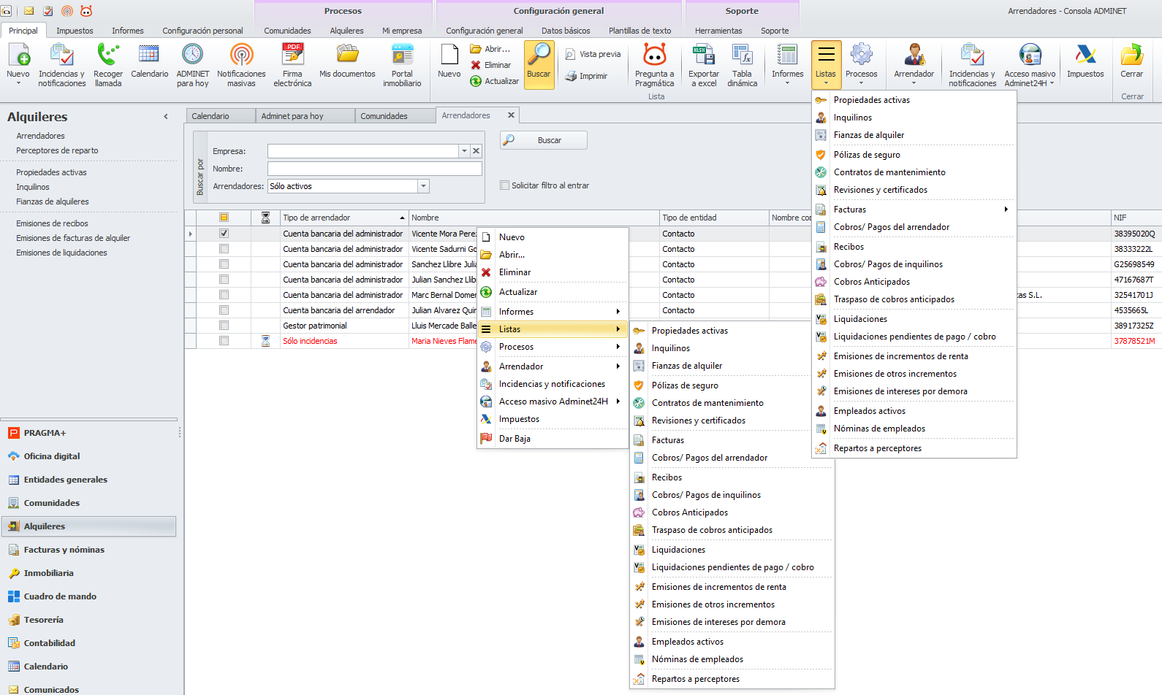Open the Empresa dropdown arrow
The image size is (1162, 695).
(x=464, y=151)
